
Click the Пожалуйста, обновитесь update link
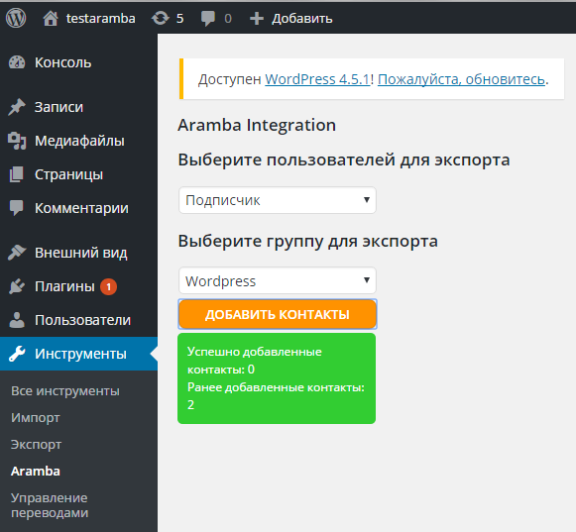click(461, 79)
